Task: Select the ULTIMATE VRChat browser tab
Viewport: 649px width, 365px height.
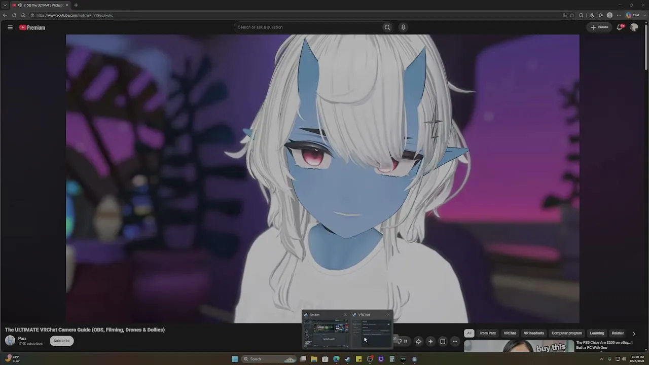Action: (41, 5)
